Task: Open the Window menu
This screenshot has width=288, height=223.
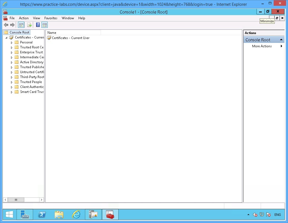Action: 68,18
